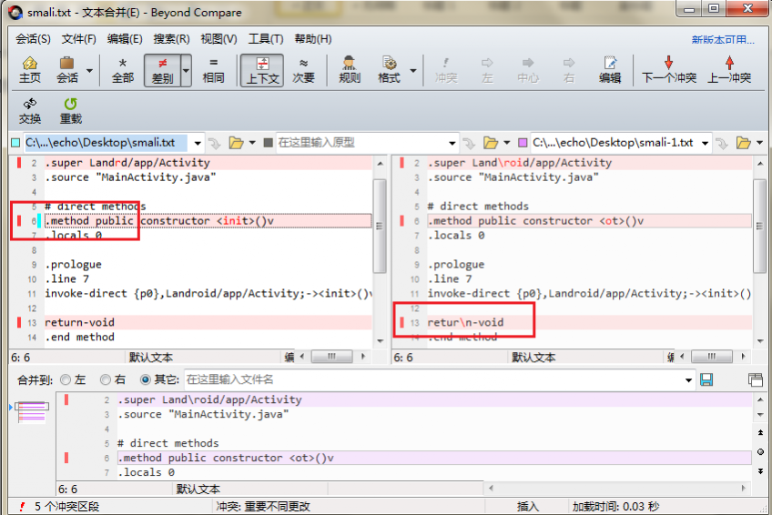Open the 会话(S) menu
Screen dimensions: 772x515
click(33, 39)
